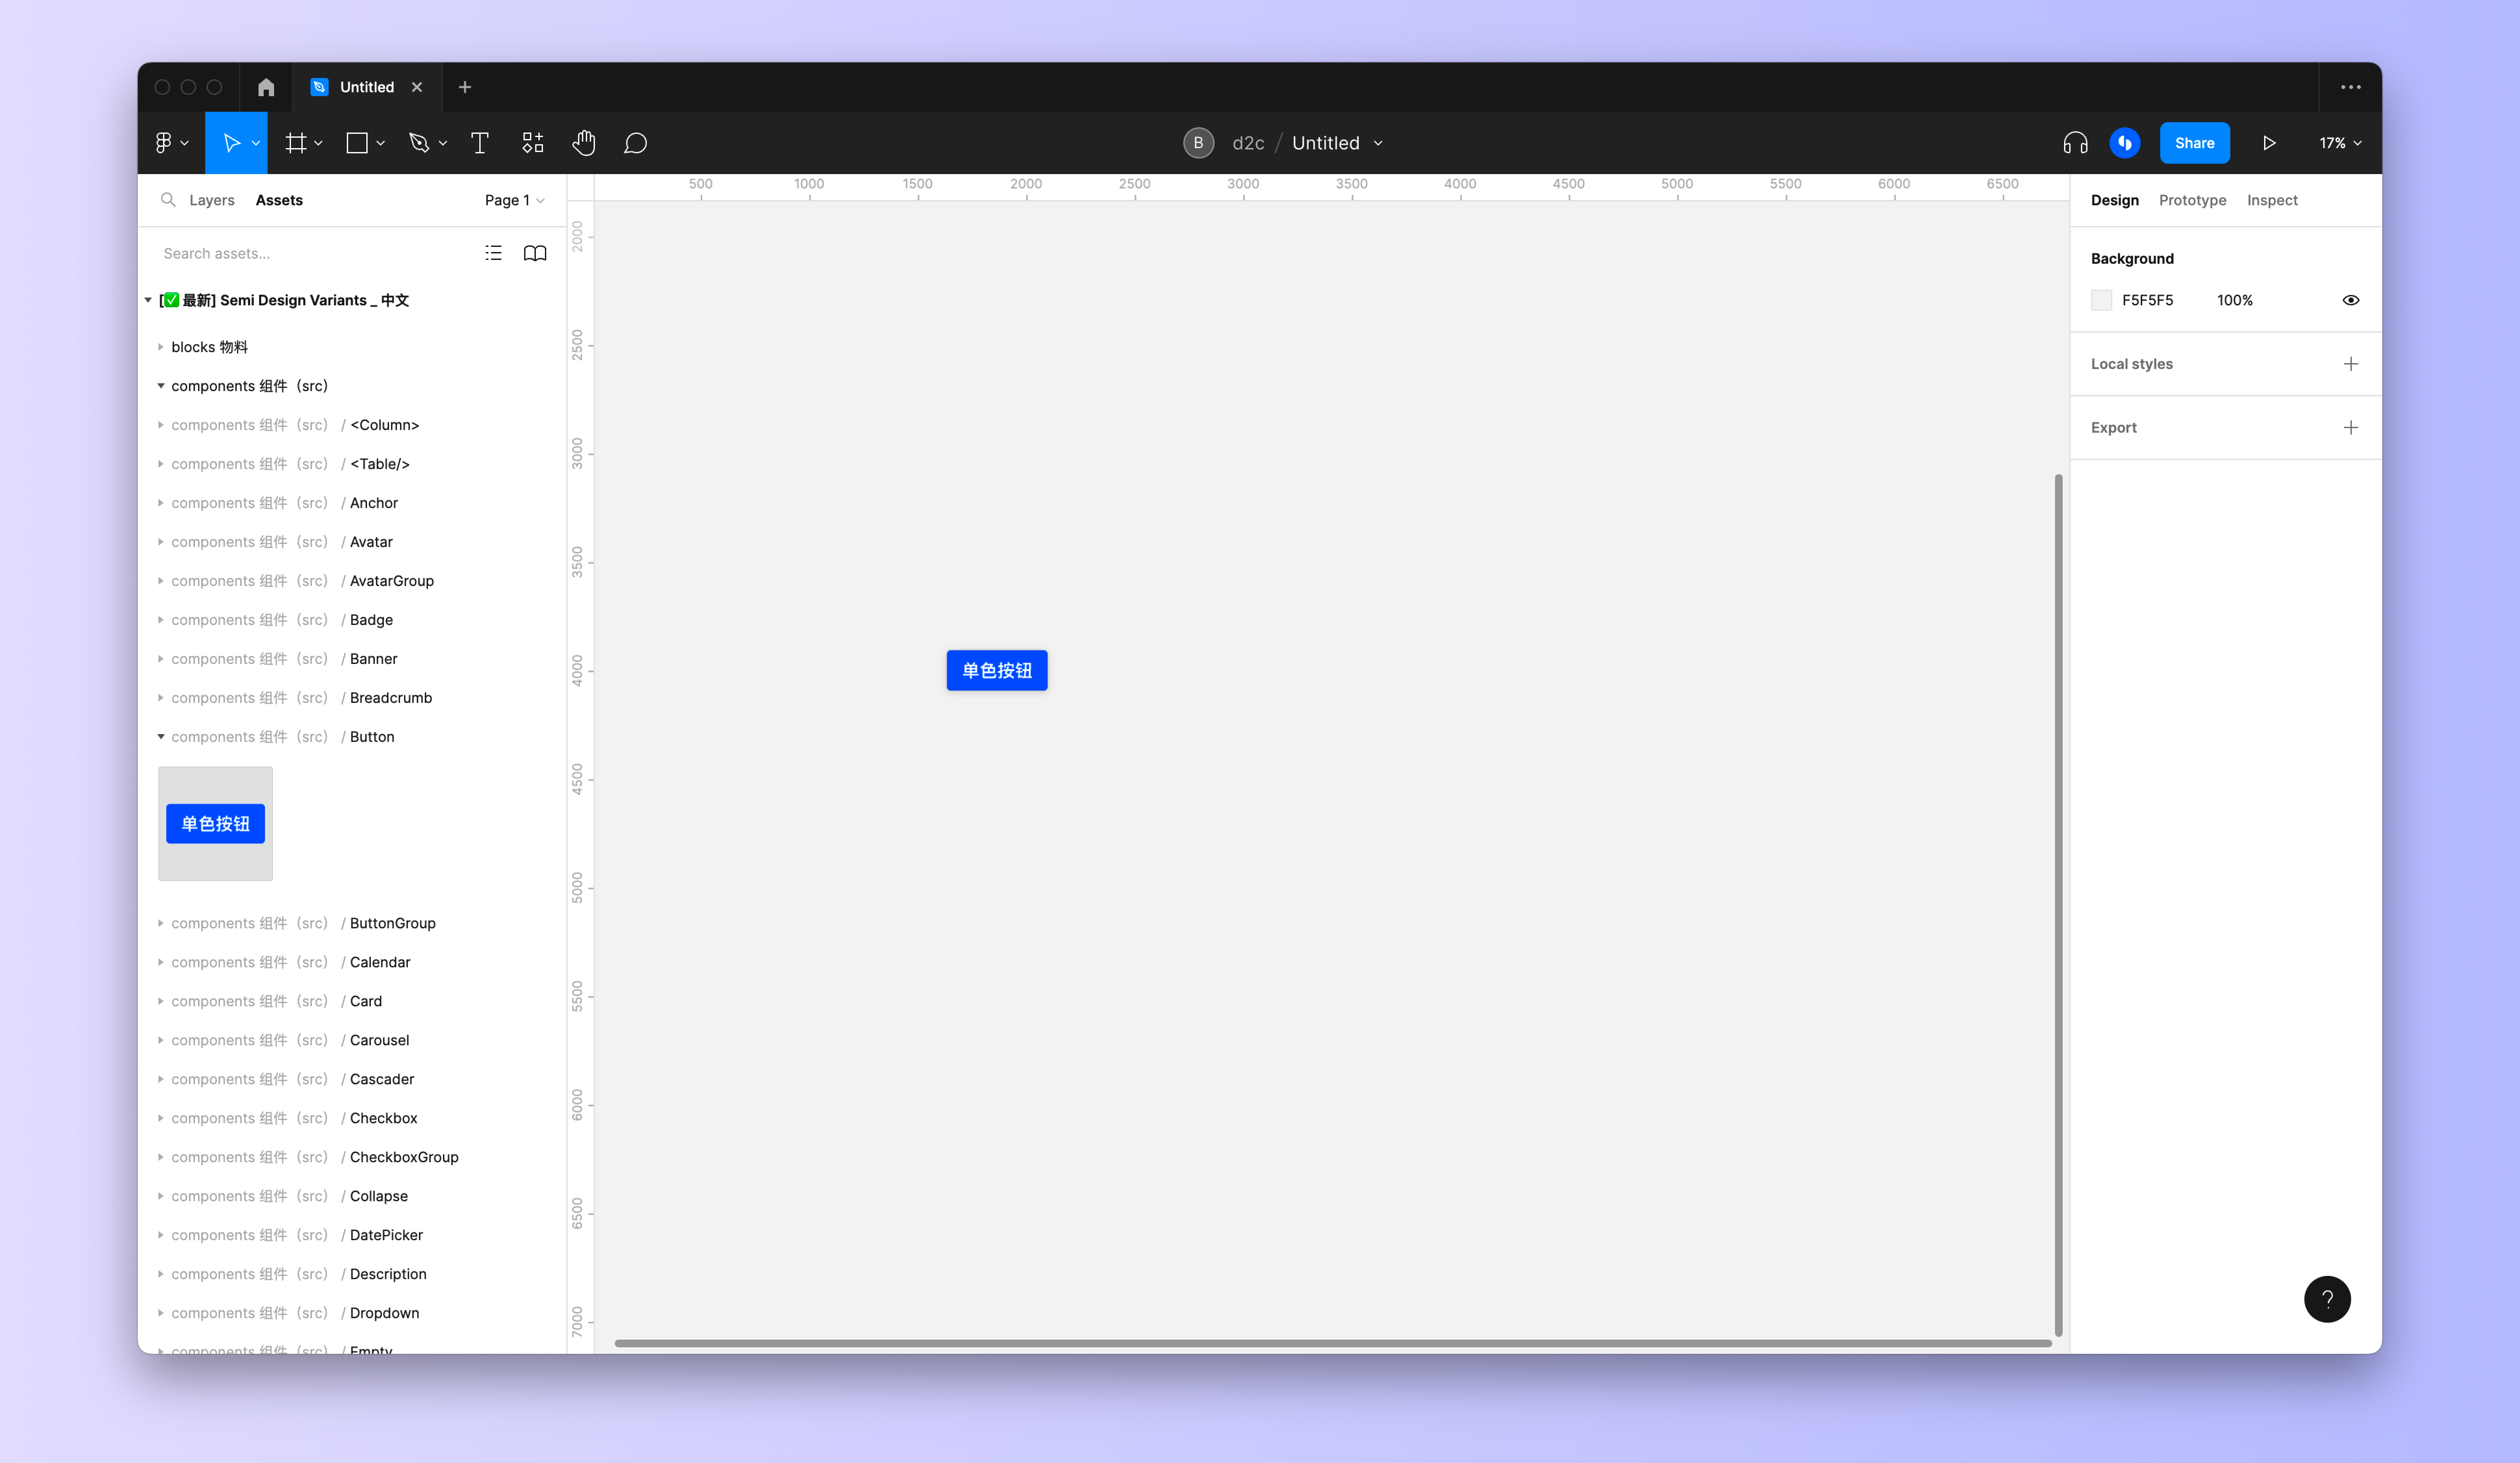The width and height of the screenshot is (2520, 1463).
Task: Add a local style with plus icon
Action: pyautogui.click(x=2351, y=364)
